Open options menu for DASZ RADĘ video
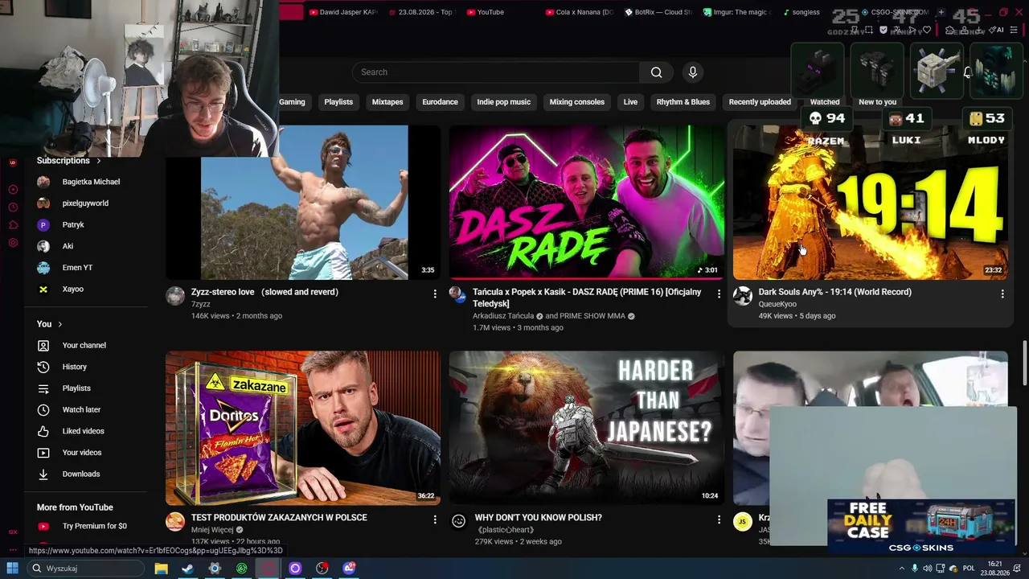 (719, 294)
